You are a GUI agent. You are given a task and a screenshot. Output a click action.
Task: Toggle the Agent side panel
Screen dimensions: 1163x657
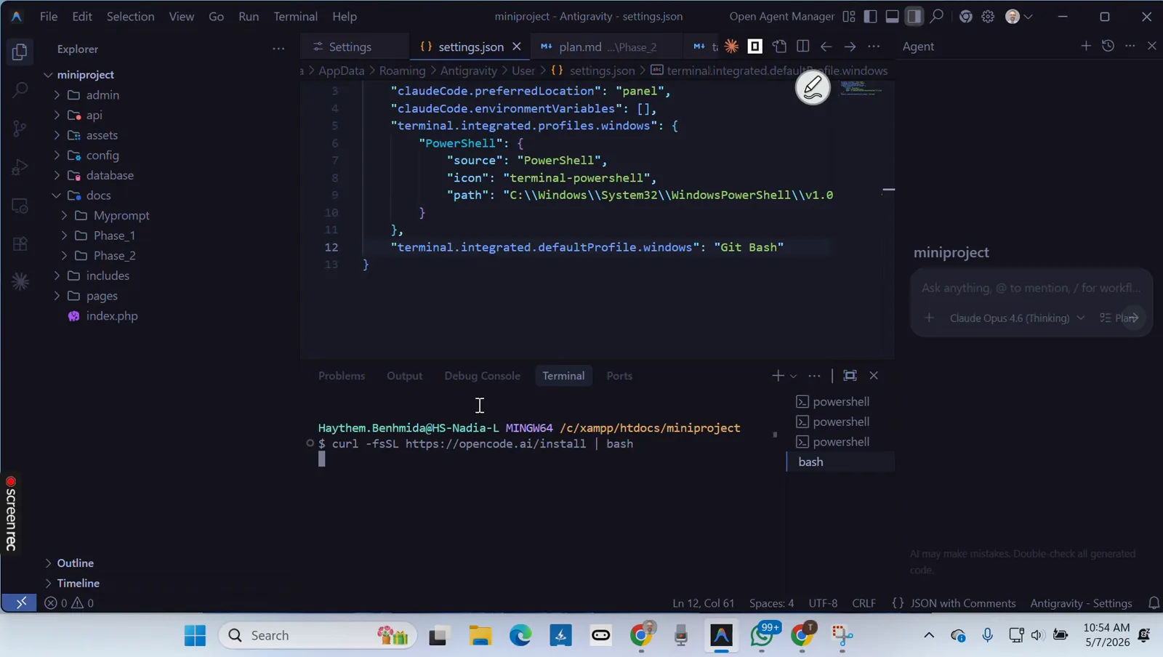[914, 16]
